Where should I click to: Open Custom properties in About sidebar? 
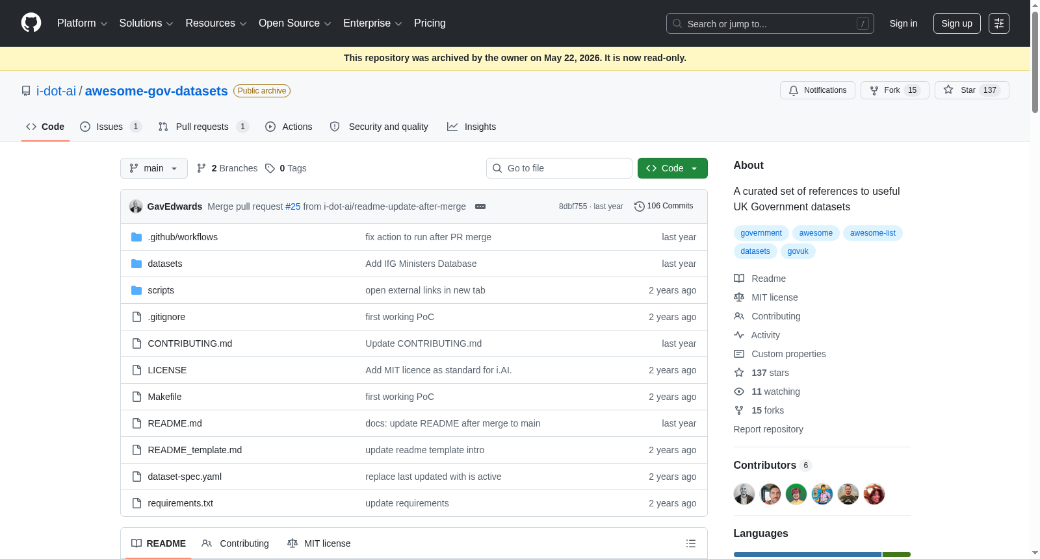[x=780, y=354]
